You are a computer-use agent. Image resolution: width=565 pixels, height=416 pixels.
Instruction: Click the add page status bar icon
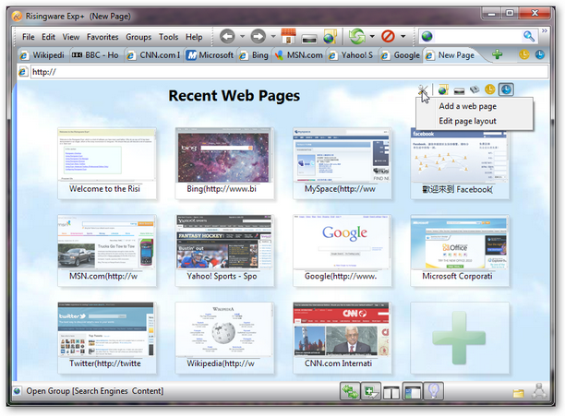point(371,391)
